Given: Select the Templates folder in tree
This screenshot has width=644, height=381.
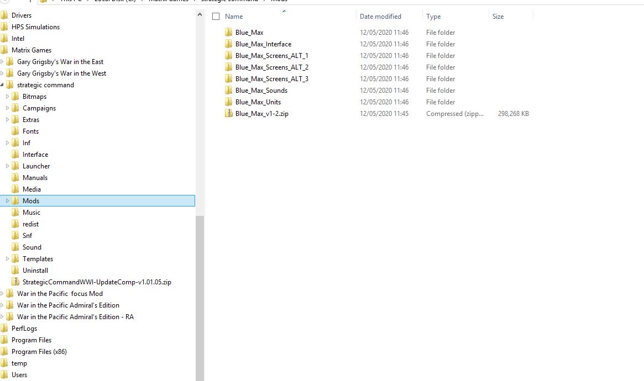Looking at the screenshot, I should coord(38,259).
